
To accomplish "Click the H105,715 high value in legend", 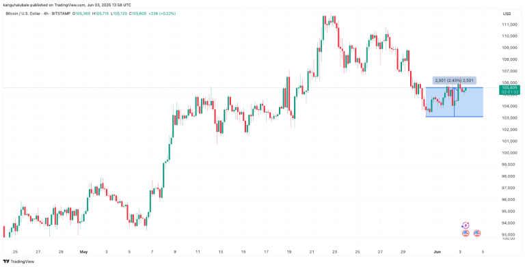I will coord(100,14).
